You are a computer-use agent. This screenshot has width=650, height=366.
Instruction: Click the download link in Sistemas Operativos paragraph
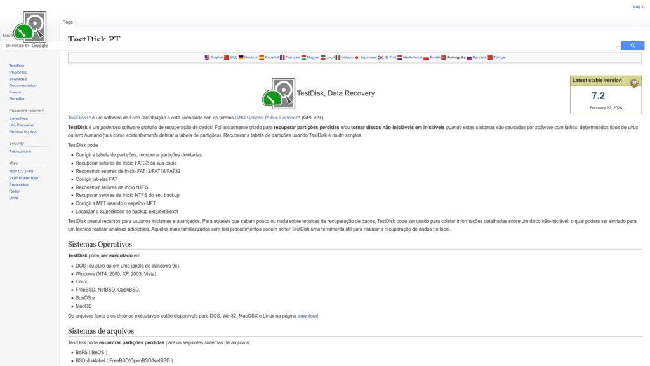click(308, 316)
